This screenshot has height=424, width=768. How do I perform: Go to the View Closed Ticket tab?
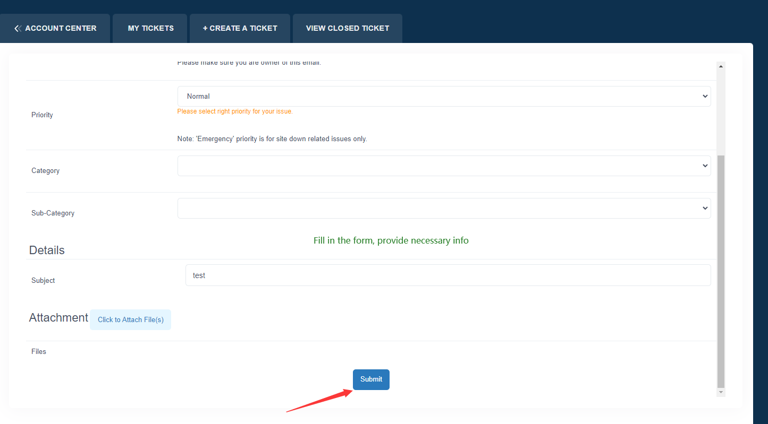click(348, 28)
